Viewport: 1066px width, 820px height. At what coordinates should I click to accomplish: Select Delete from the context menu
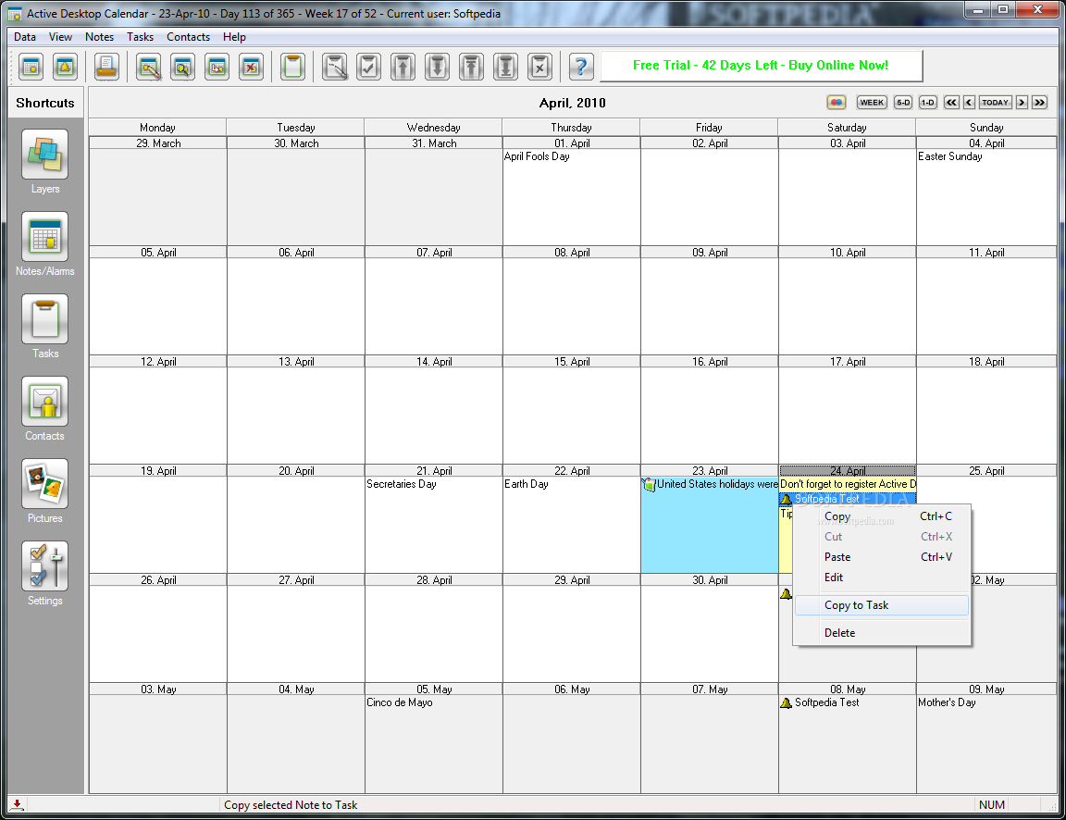pyautogui.click(x=839, y=633)
